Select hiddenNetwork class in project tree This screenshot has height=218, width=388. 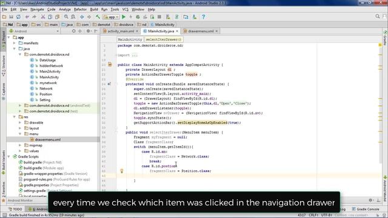click(x=51, y=66)
